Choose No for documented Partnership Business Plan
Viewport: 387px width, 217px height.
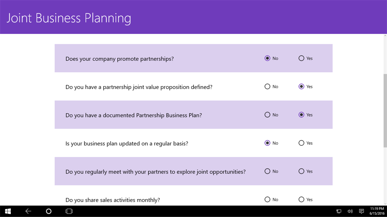267,115
